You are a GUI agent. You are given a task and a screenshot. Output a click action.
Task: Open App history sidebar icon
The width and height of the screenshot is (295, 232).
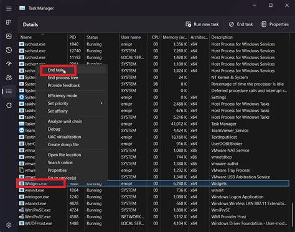click(9, 50)
